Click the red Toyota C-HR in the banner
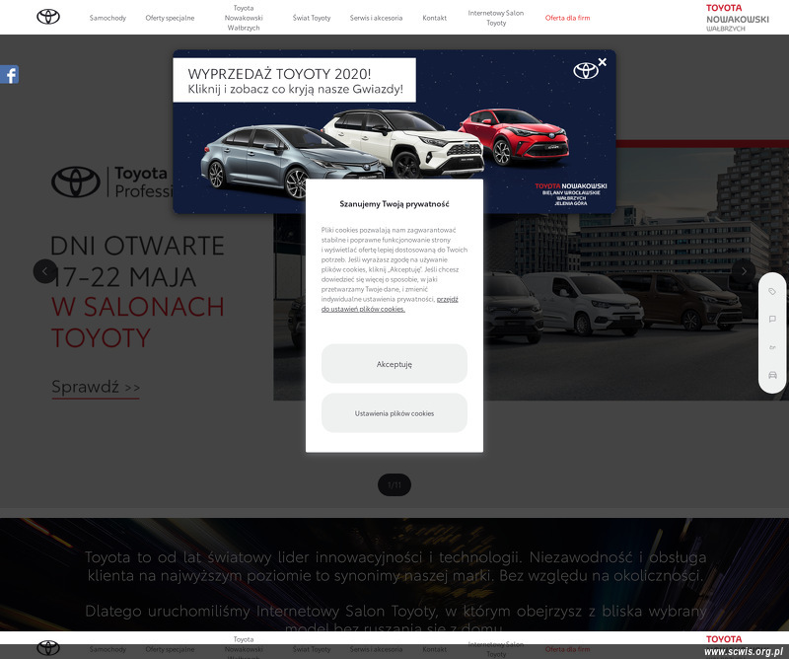 pyautogui.click(x=514, y=137)
